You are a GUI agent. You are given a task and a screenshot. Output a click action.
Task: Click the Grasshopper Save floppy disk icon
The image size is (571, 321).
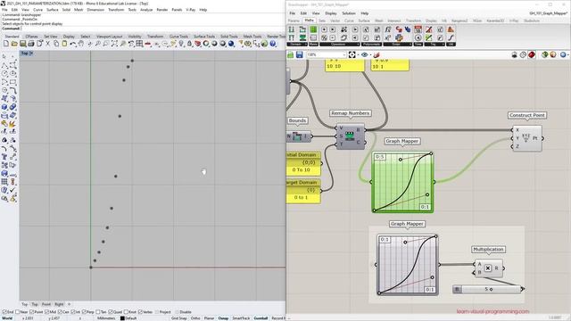pyautogui.click(x=300, y=55)
